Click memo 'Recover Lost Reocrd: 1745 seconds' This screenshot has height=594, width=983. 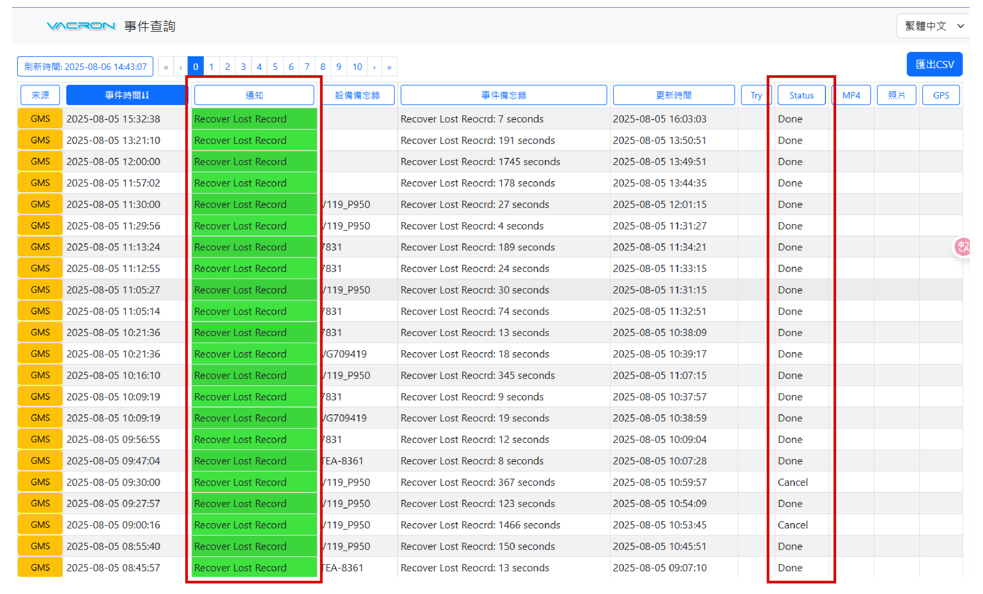pyautogui.click(x=480, y=161)
